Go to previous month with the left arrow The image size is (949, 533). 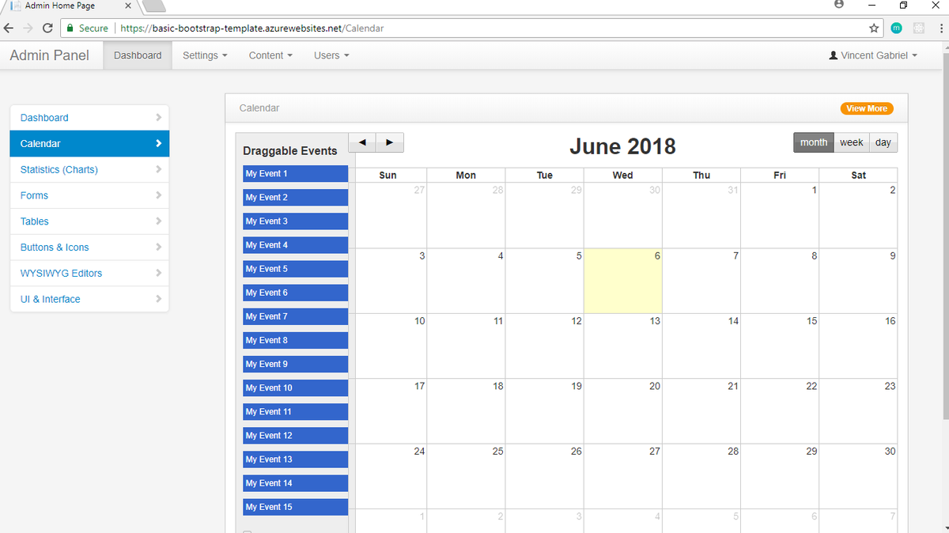(362, 142)
